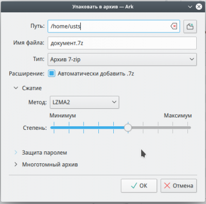This screenshot has width=206, height=204.
Task: Click the Имя файла filename field
Action: click(x=122, y=43)
